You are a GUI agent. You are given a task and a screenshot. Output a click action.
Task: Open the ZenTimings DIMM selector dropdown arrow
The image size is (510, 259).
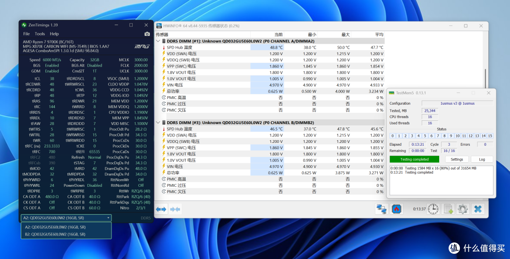(108, 218)
